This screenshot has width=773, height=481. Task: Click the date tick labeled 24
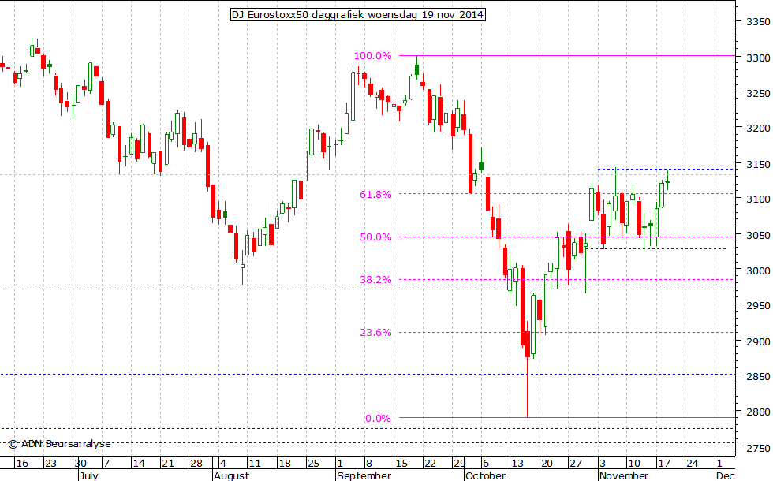[x=693, y=464]
